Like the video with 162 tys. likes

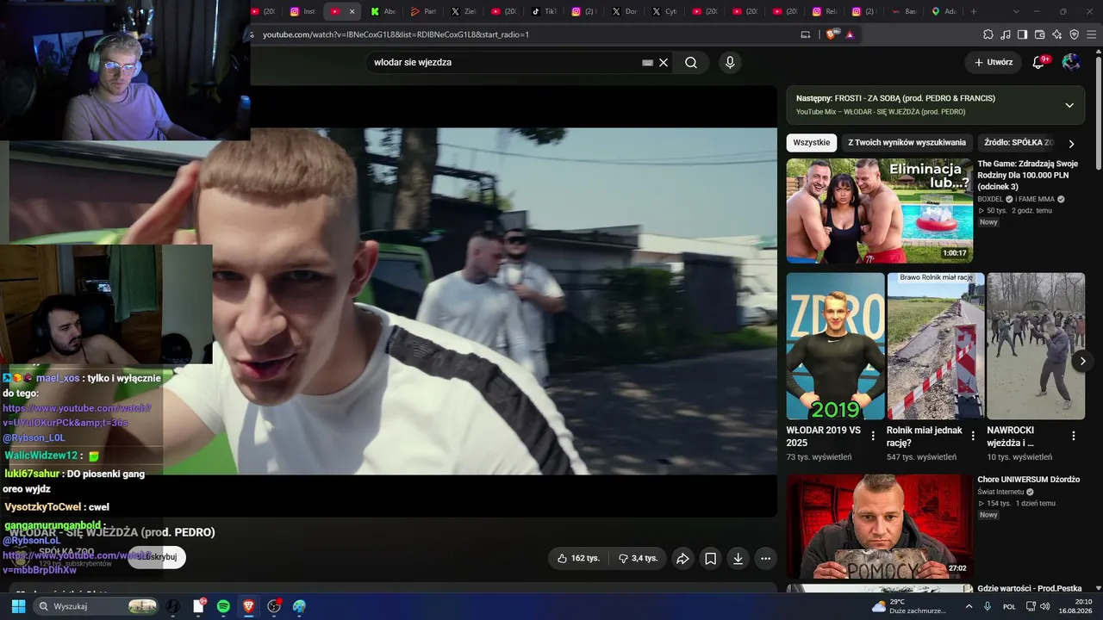[x=578, y=558]
